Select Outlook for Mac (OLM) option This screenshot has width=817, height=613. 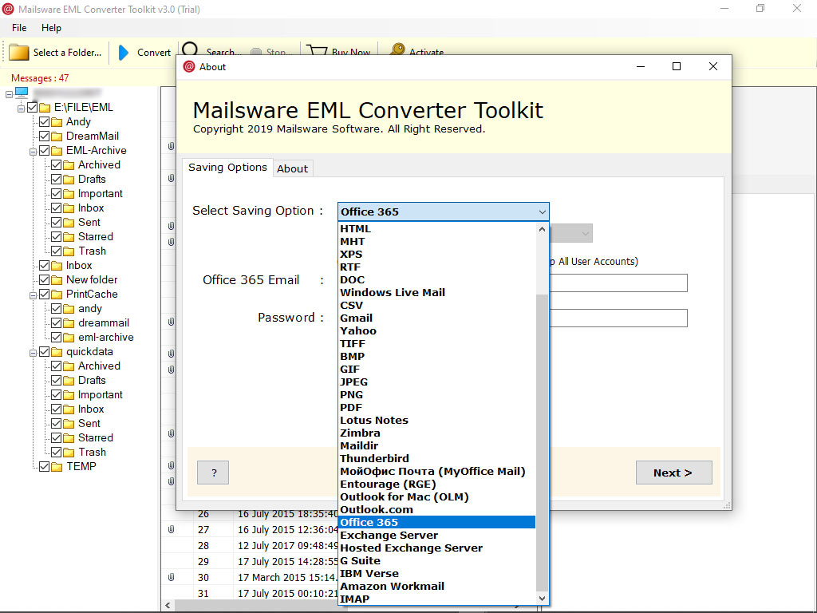(x=436, y=496)
